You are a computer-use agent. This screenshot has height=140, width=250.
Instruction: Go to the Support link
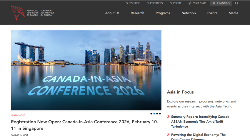[176, 3]
